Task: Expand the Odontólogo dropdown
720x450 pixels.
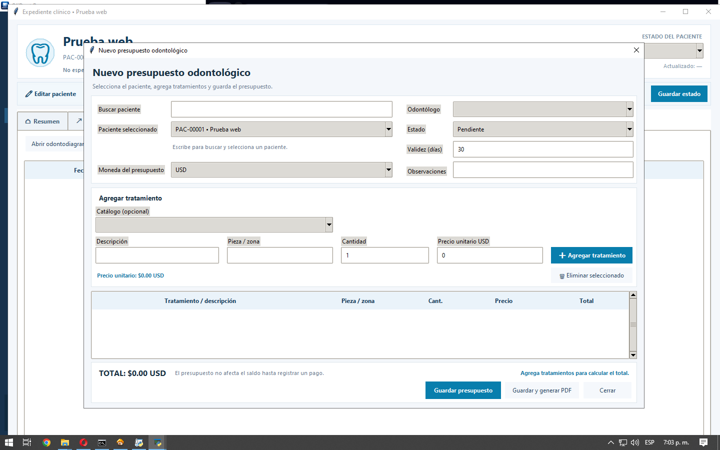Action: 629,109
